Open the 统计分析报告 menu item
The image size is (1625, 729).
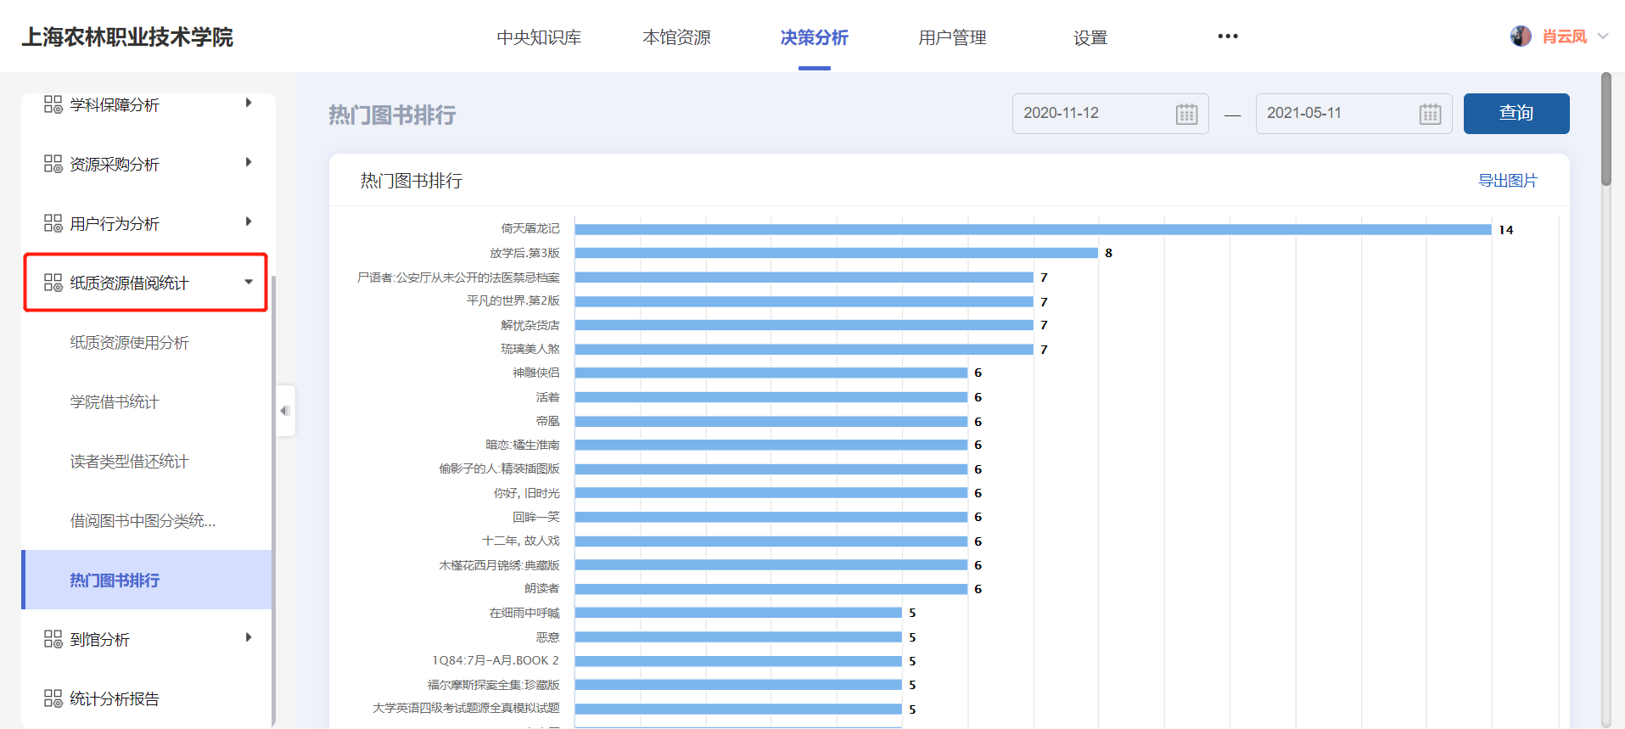(x=115, y=699)
